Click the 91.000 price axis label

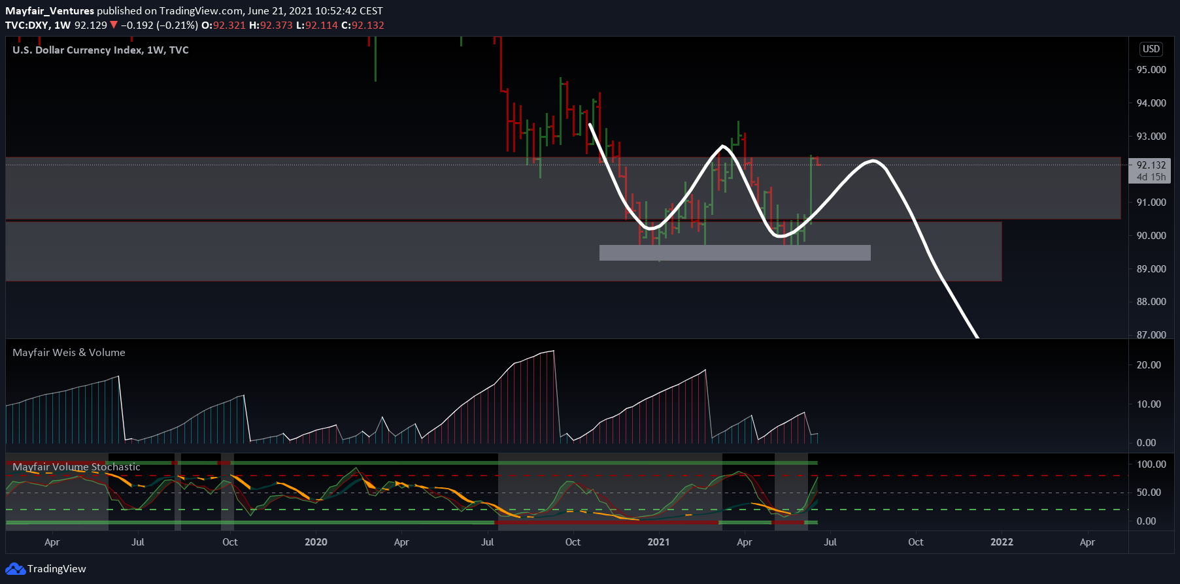point(1151,203)
